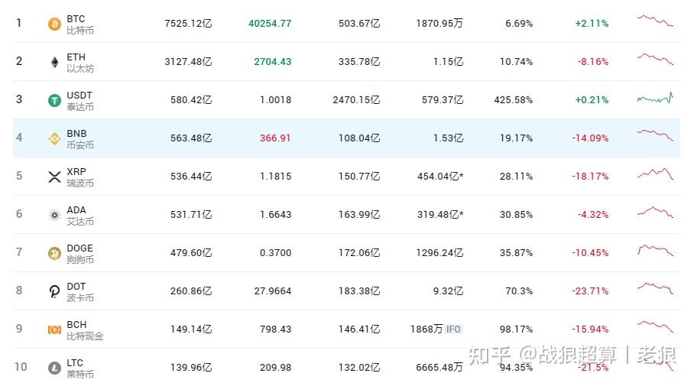View the DOGE 7-day trend chart
Viewport: 694px width, 383px height.
[x=655, y=251]
